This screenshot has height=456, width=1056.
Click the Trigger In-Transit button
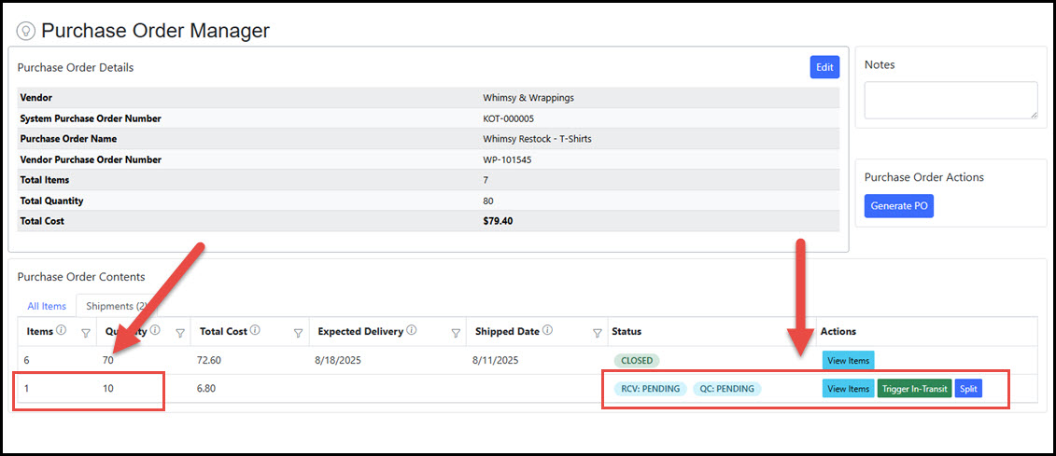click(x=914, y=389)
